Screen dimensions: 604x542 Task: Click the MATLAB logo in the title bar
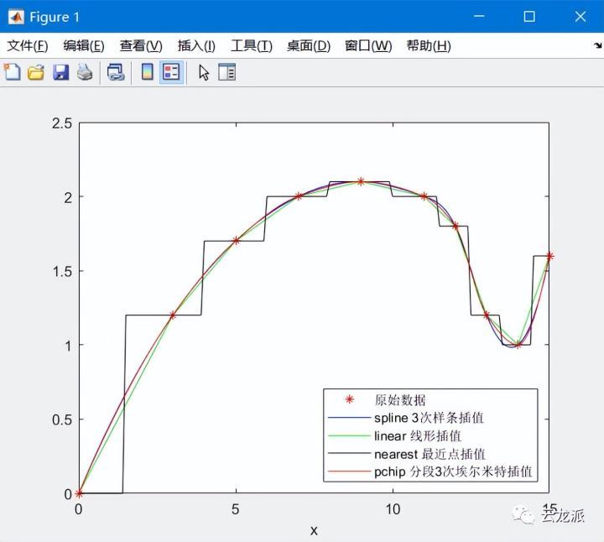[x=16, y=17]
